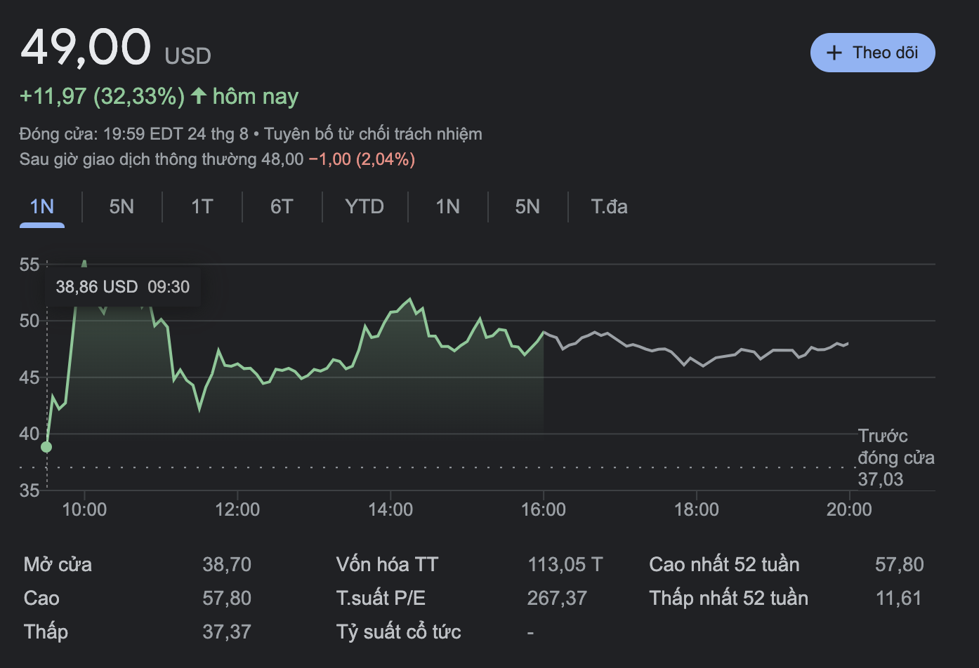
Task: Open the Tuyên bố từ chối trách nhiệm link
Action: [x=373, y=134]
